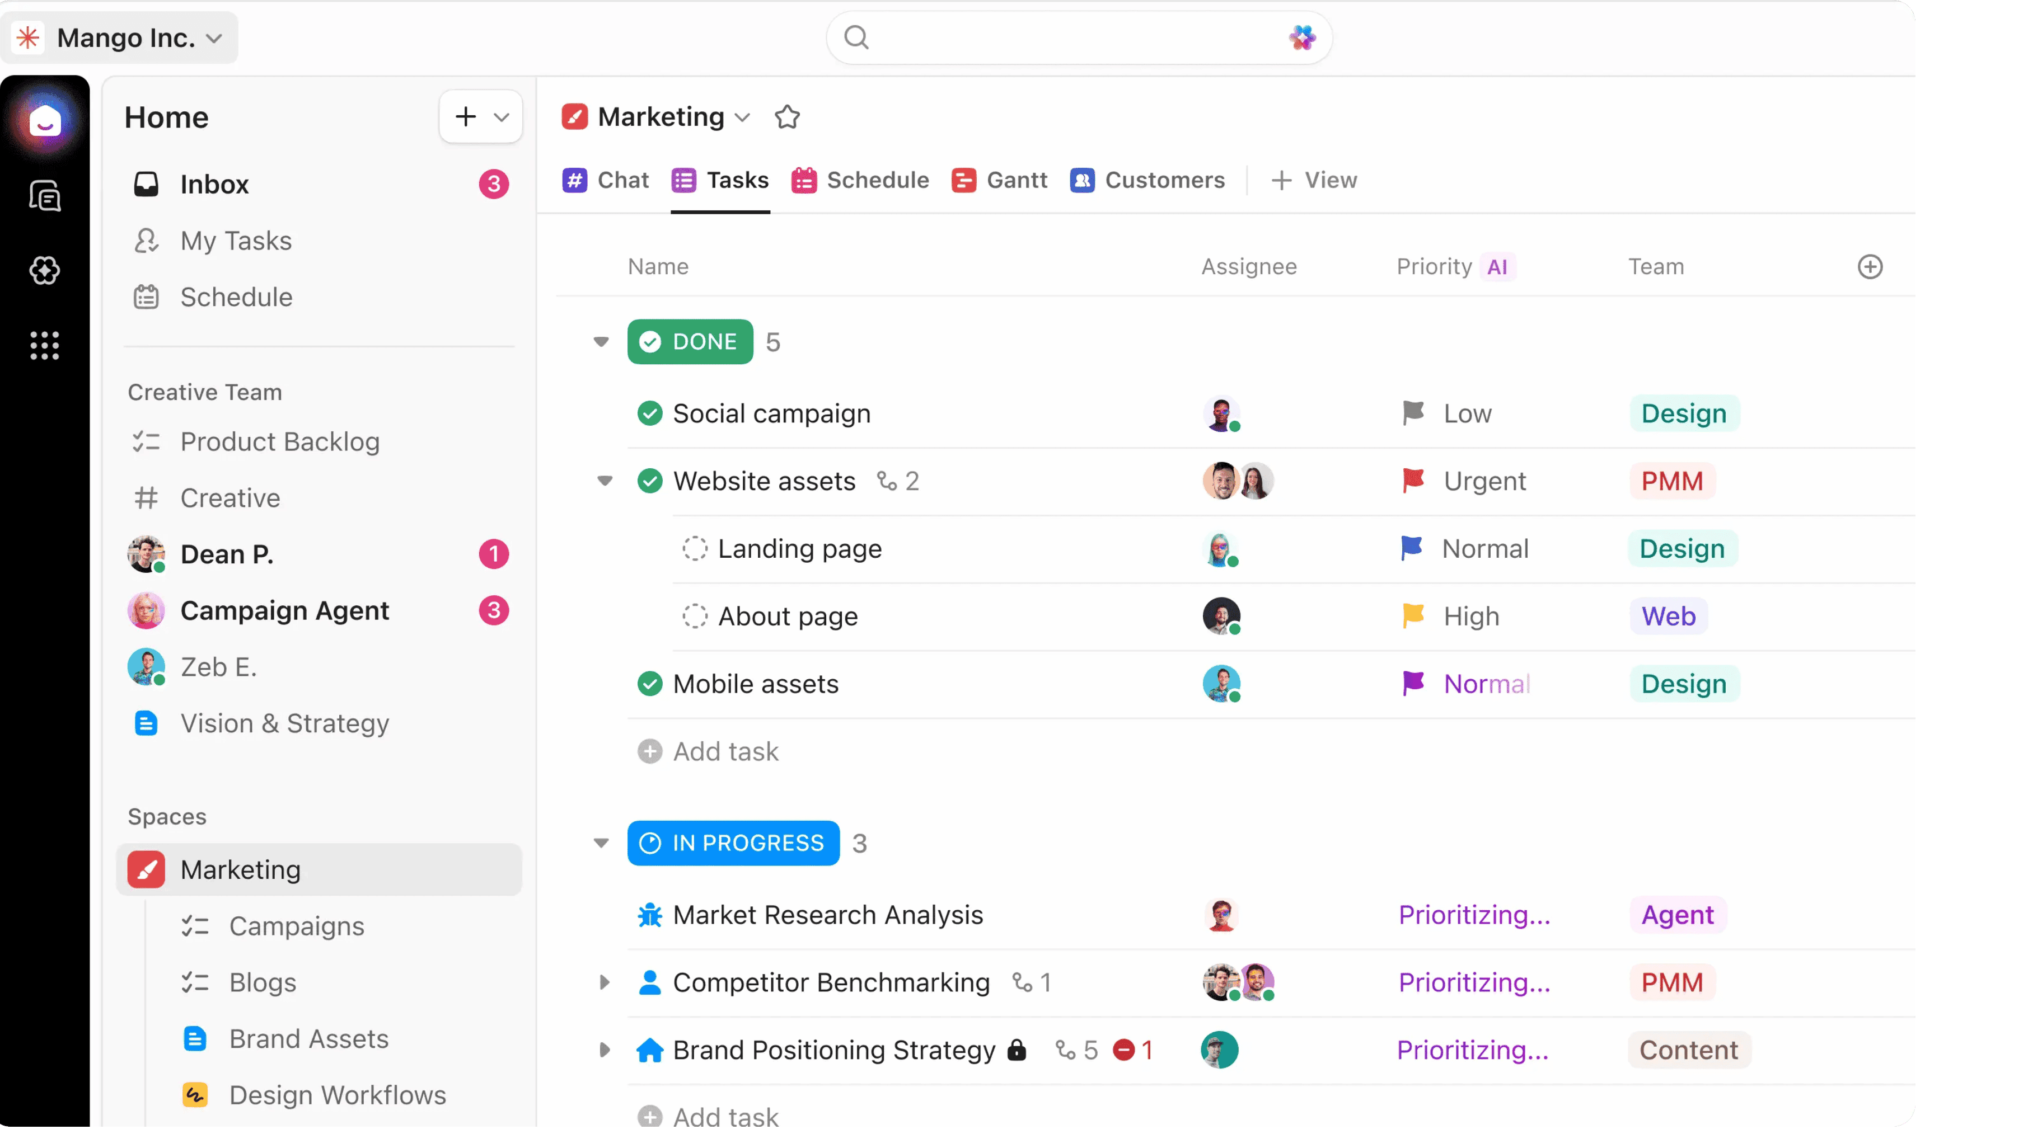Click the add column plus icon above the list
The height and width of the screenshot is (1148, 2042).
[1871, 266]
